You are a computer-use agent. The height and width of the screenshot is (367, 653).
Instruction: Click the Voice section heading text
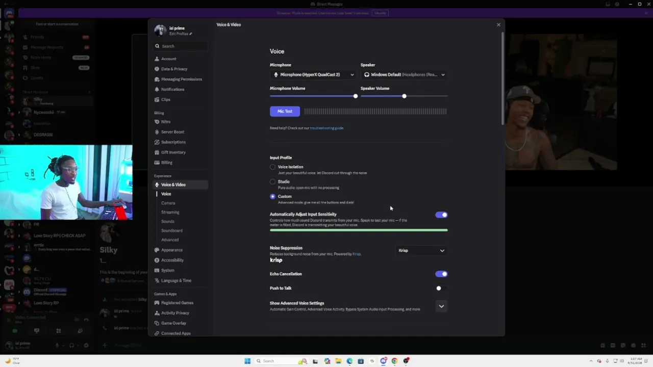[277, 51]
